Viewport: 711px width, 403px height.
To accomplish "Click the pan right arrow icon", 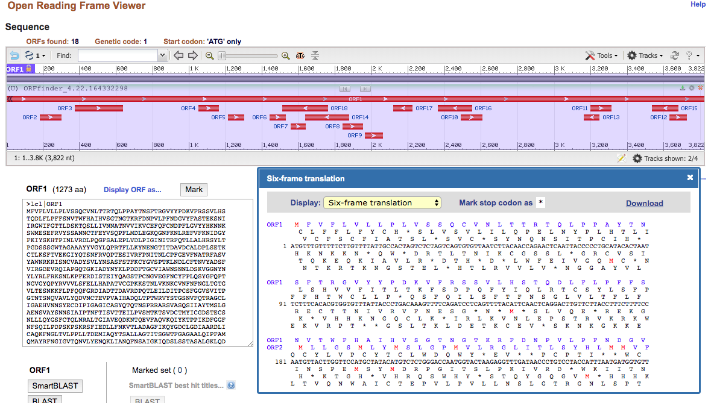I will [x=193, y=55].
